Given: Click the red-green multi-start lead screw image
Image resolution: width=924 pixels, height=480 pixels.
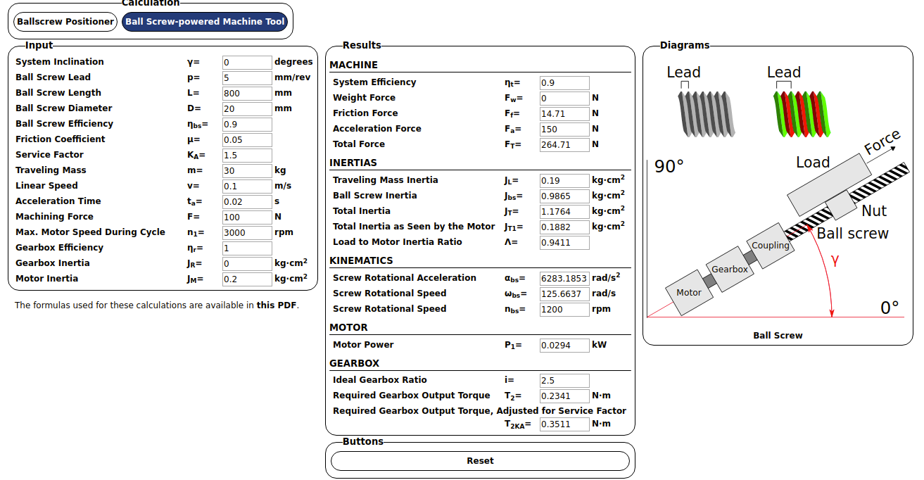Looking at the screenshot, I should (802, 113).
